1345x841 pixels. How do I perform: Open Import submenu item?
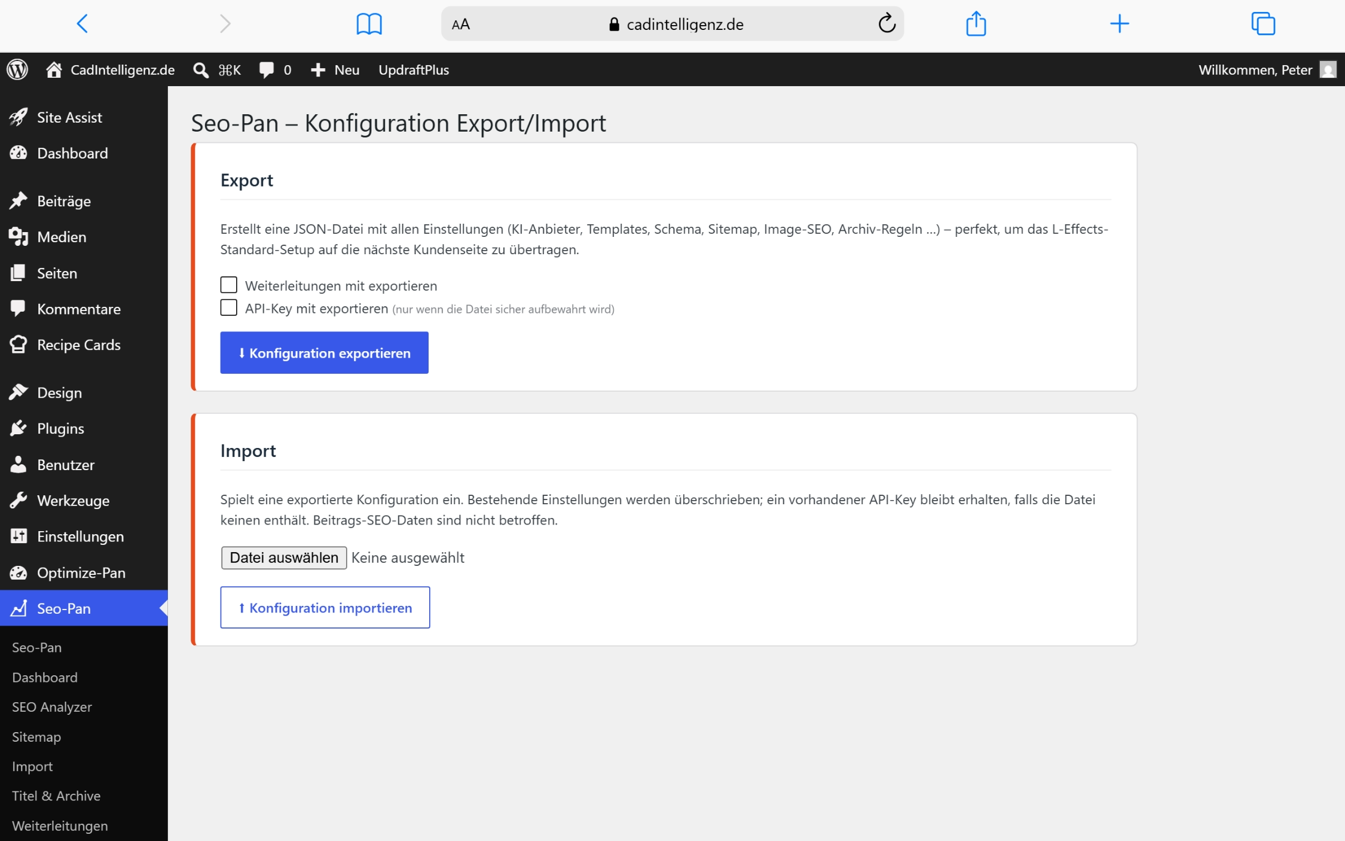click(x=32, y=766)
